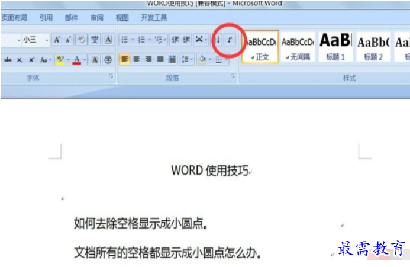Click the bullet list icon
The height and width of the screenshot is (267, 410).
(125, 40)
